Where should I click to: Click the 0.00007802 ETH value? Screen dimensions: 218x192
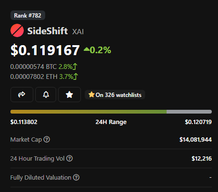pos(34,77)
